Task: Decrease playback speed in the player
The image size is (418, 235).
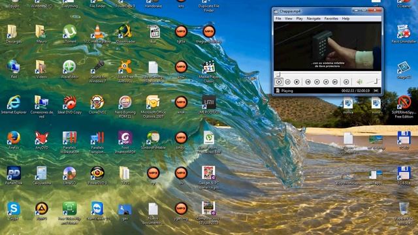Action: click(x=317, y=82)
